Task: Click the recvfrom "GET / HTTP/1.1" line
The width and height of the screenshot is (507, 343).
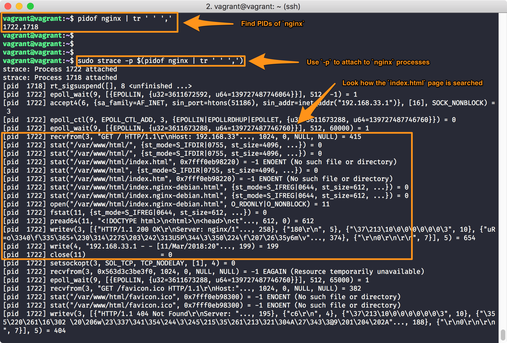Action: 182,137
